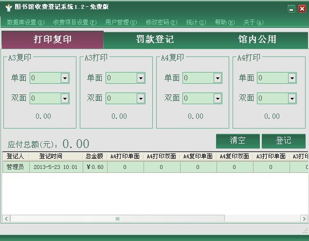Viewport: 309px width, 241px height.
Task: Click the window resize grip corner
Action: pyautogui.click(x=305, y=231)
